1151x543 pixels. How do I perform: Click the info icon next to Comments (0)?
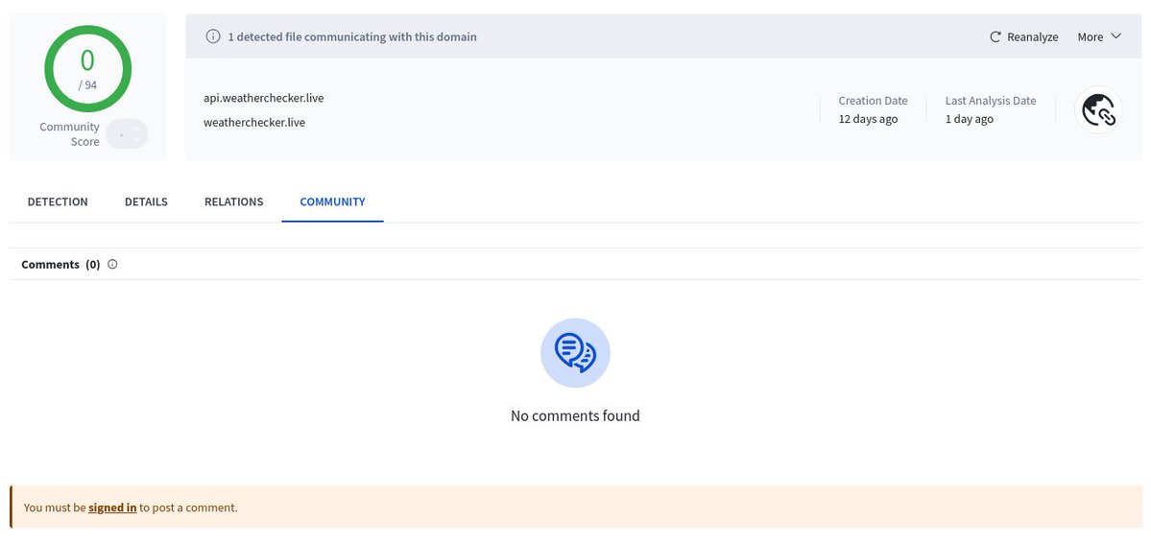pos(112,264)
